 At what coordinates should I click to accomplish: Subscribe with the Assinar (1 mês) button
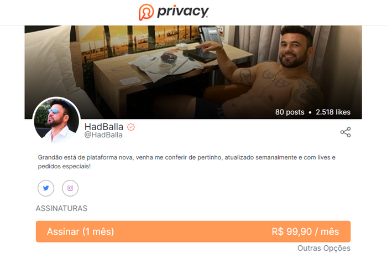[193, 231]
